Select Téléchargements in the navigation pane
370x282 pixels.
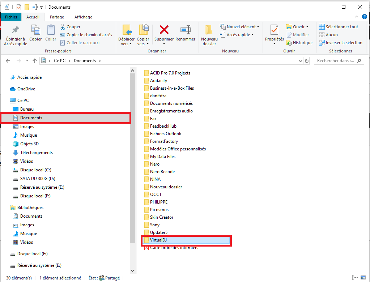[36, 153]
